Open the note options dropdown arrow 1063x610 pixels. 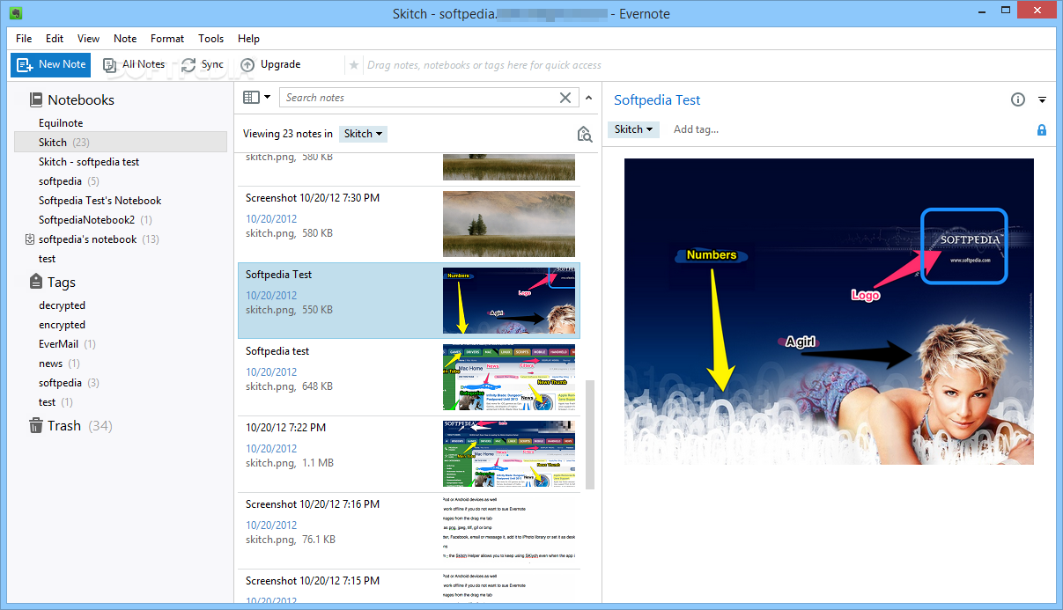click(x=1042, y=99)
